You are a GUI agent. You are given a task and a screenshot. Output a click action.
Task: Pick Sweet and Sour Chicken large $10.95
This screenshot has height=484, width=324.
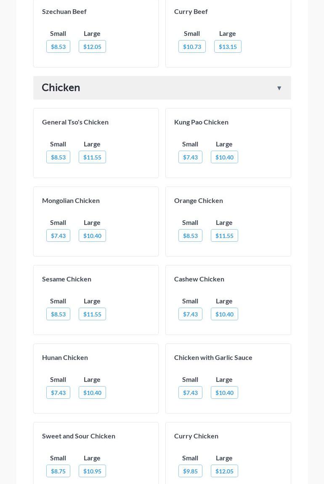tap(92, 471)
